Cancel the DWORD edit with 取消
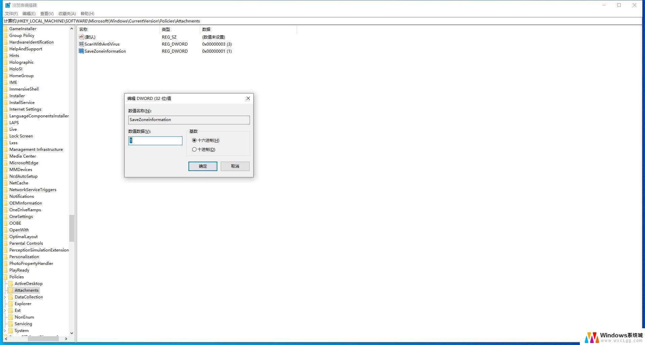This screenshot has width=645, height=345. [235, 166]
